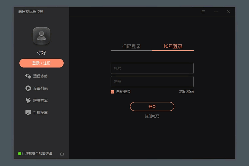Click the 已连接安全加密链路 status text
The width and height of the screenshot is (249, 166).
(37, 154)
